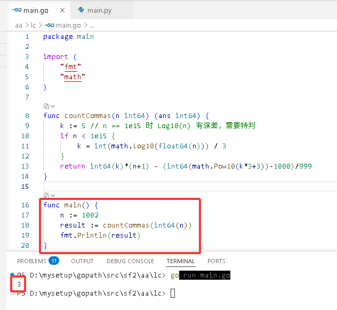Open the PROBLEMS panel tab
337x310 pixels.
(x=31, y=261)
